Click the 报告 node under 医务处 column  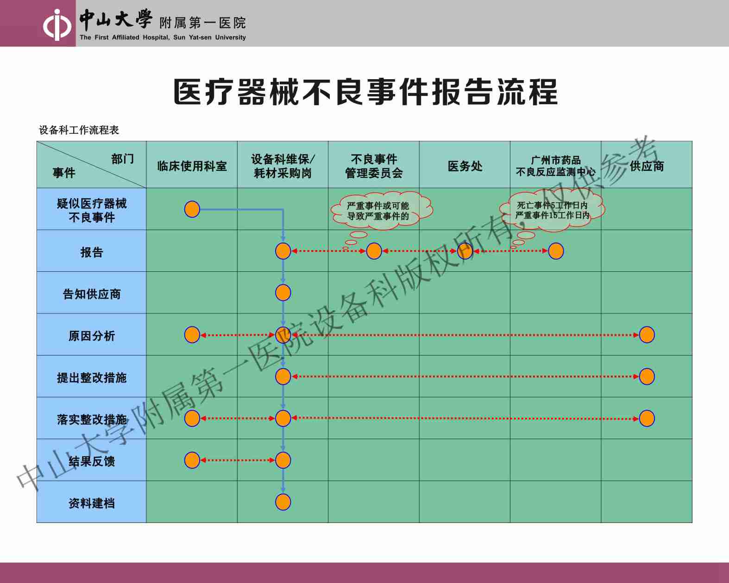(465, 251)
